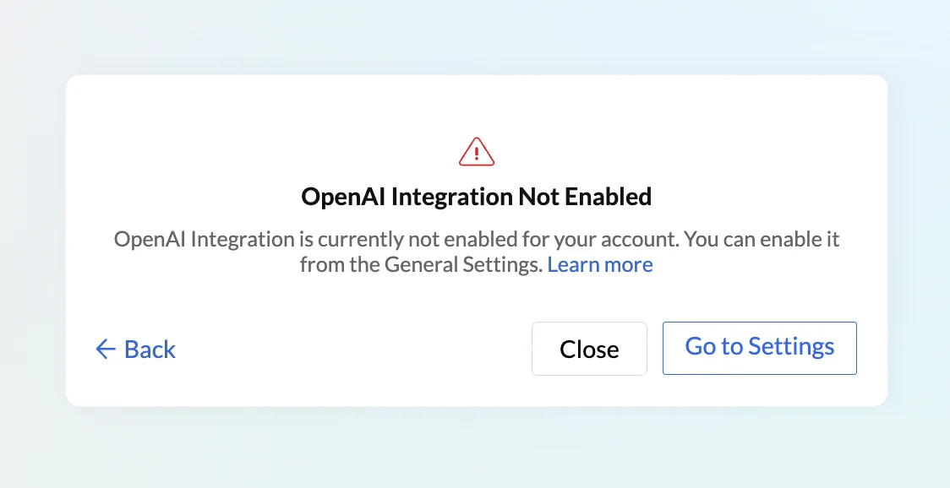Dismiss the dialog with Close
This screenshot has width=950, height=488.
pos(589,349)
